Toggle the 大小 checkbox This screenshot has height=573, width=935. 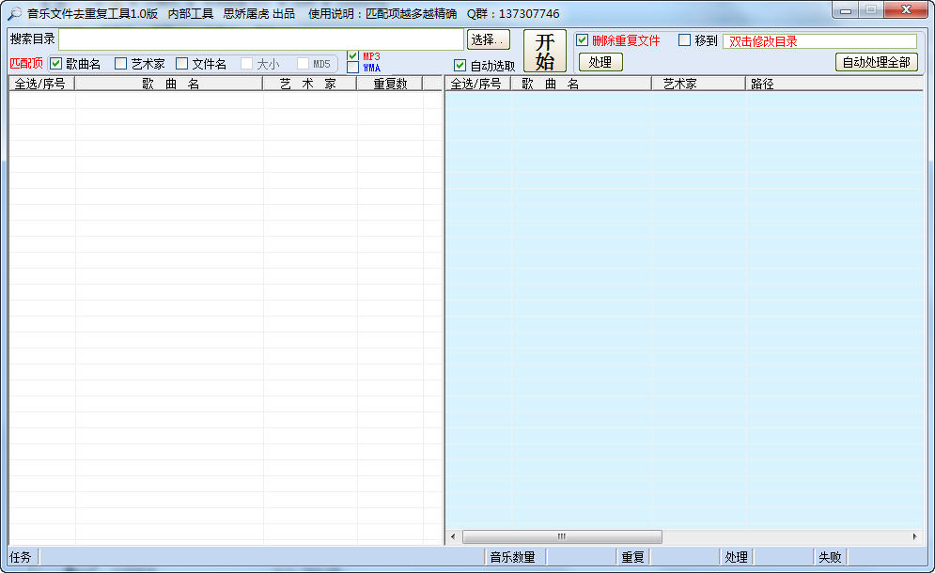246,63
